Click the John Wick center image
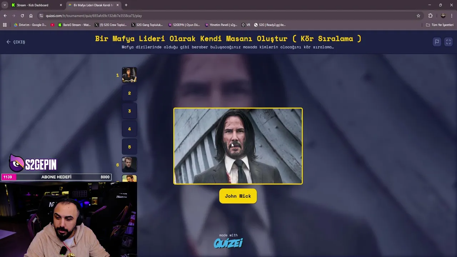The image size is (457, 257). click(238, 146)
